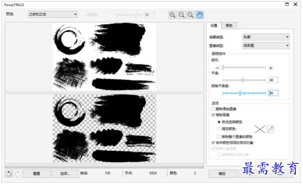Viewport: 303px width, 184px height.
Task: Open the image type dropdown
Action: pos(266,45)
